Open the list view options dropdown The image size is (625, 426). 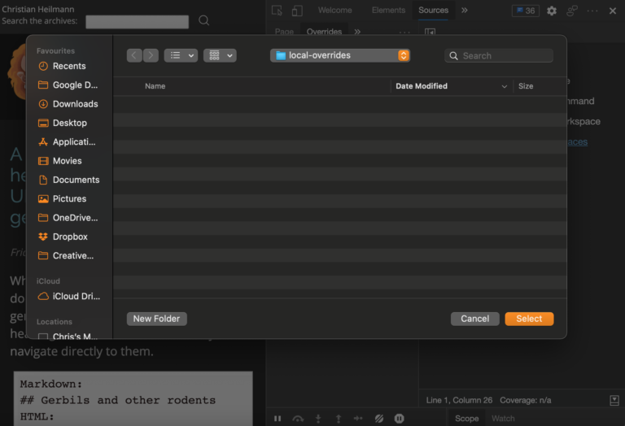(x=181, y=55)
